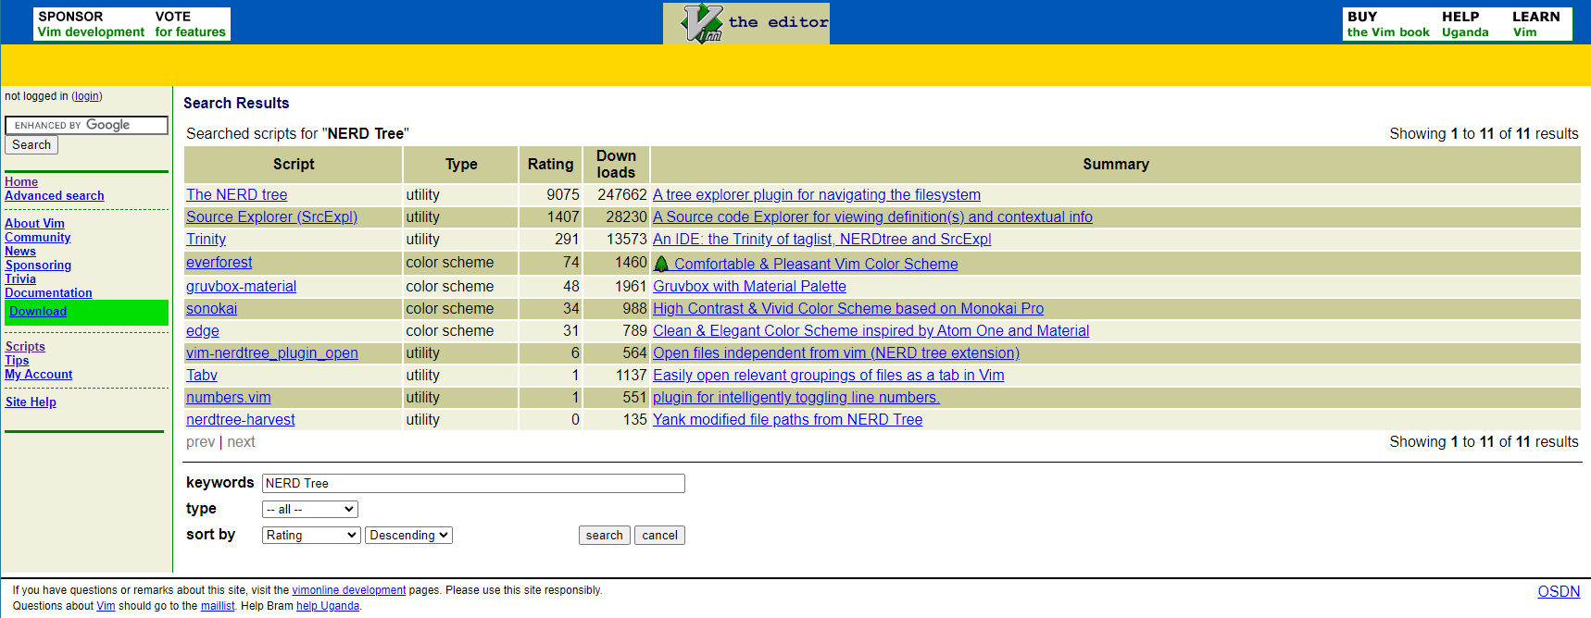Open Documentation sidebar link
This screenshot has width=1591, height=618.
(x=49, y=293)
